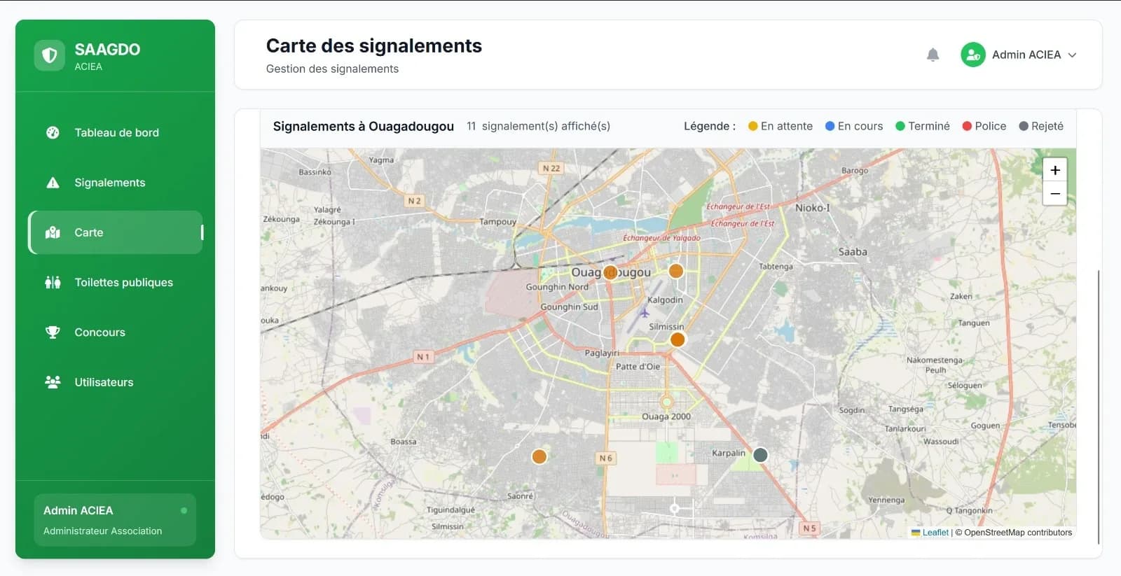Click the 'Administrateur Association' role text
1121x576 pixels.
tap(102, 531)
